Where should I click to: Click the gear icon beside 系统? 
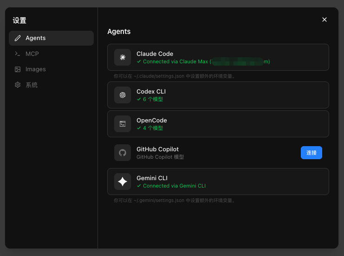point(18,85)
